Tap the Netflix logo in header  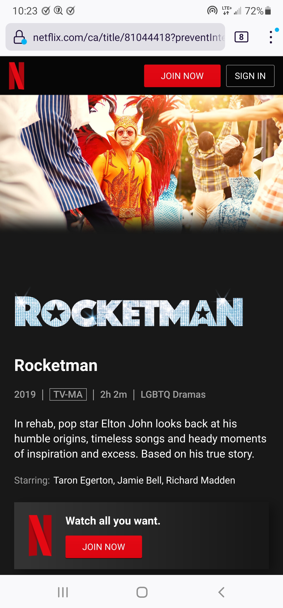coord(17,76)
